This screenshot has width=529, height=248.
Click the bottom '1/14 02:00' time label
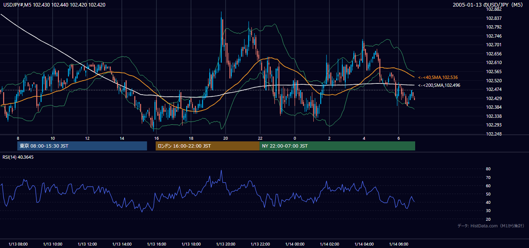pyautogui.click(x=329, y=244)
